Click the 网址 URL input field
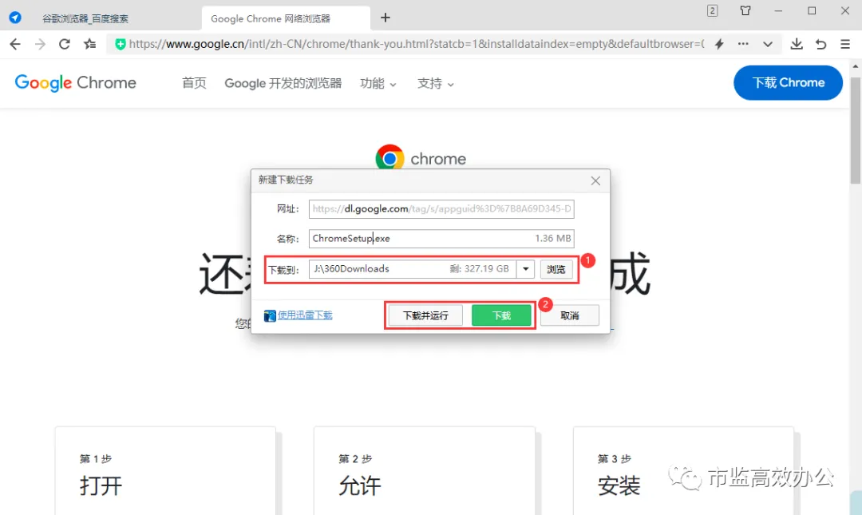 tap(441, 208)
